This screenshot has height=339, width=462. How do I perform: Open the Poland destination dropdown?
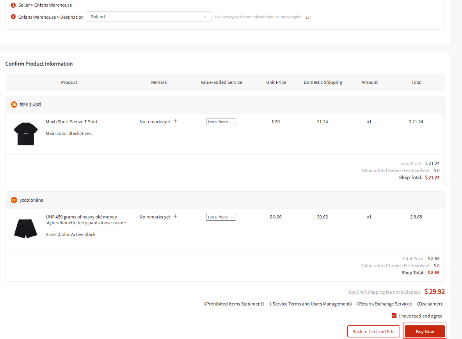[149, 17]
